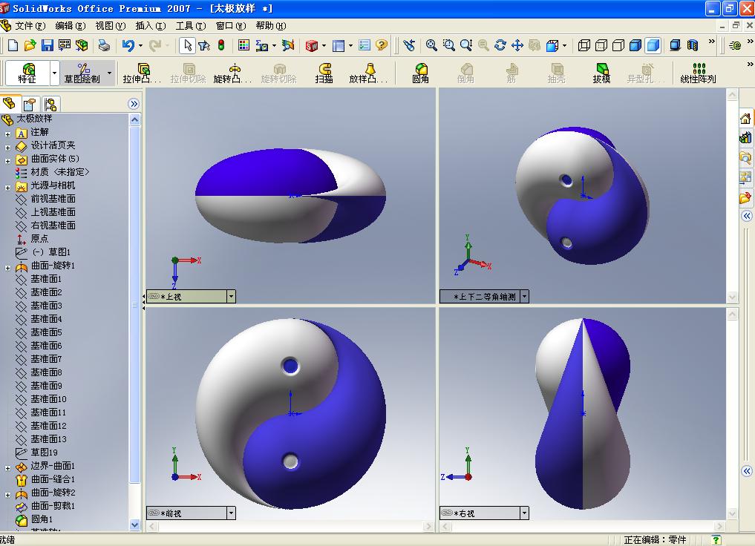Rebuild the model with the traffic light icon
Viewport: 755px width, 546px height.
pyautogui.click(x=221, y=45)
